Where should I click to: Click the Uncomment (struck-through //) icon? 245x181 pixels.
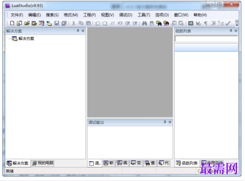120,23
